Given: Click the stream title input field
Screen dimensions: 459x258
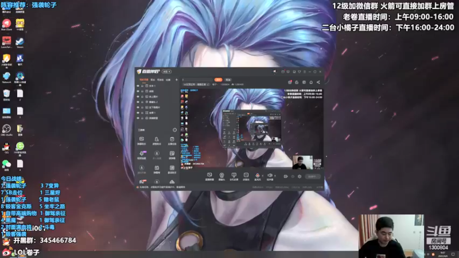Looking at the screenshot, I should [197, 80].
